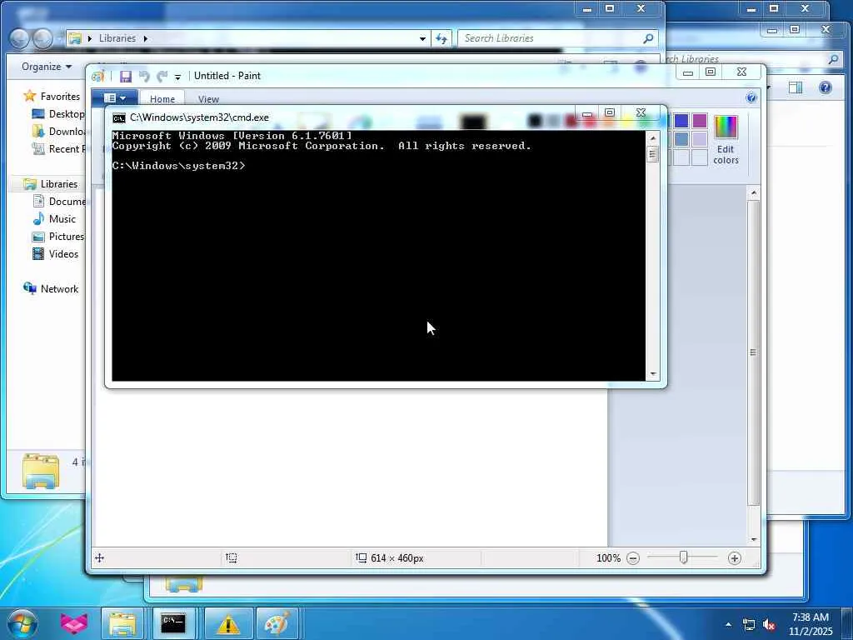Open the Organize menu in Explorer
The width and height of the screenshot is (853, 640).
tap(47, 67)
